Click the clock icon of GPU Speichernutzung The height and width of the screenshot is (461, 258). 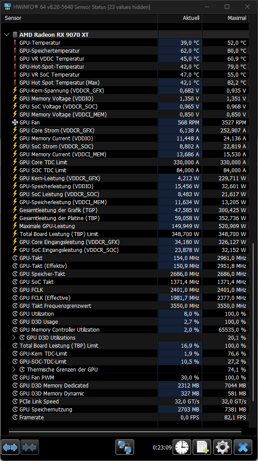point(15,409)
